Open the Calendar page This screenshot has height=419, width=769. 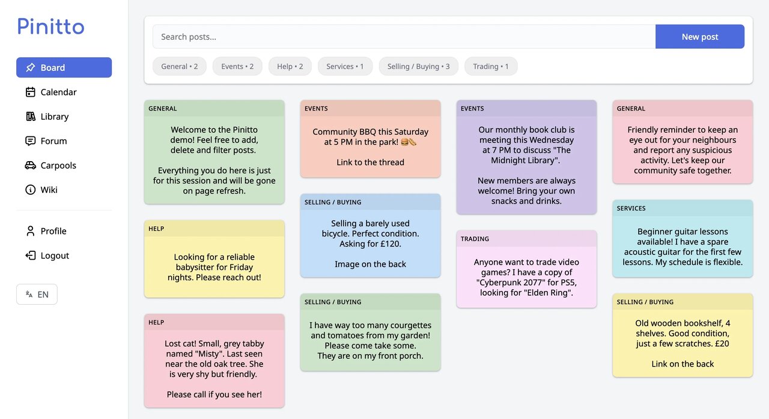(x=57, y=92)
